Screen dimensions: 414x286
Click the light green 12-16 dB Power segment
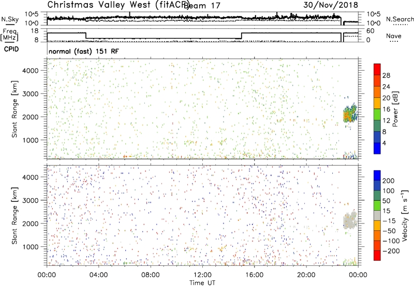[377, 114]
